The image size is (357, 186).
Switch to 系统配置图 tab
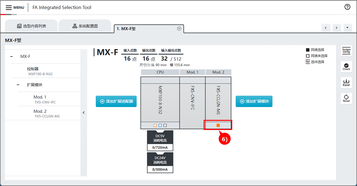click(x=85, y=26)
